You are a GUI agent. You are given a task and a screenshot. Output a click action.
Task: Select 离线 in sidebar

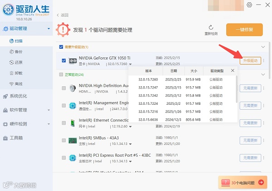point(26,84)
